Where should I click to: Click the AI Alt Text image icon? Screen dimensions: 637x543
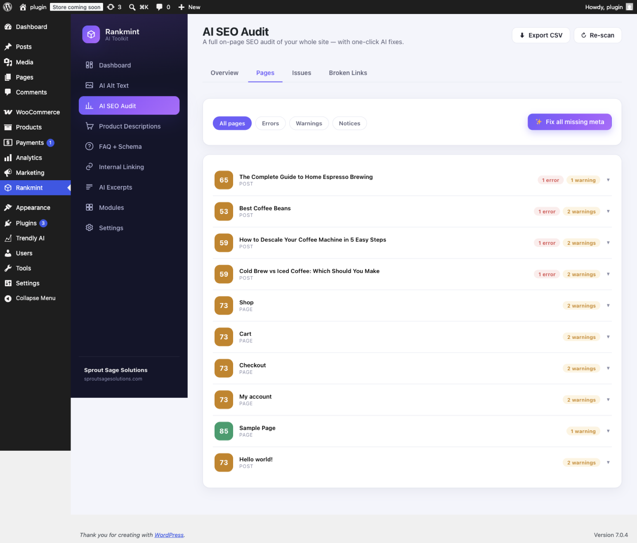coord(89,85)
